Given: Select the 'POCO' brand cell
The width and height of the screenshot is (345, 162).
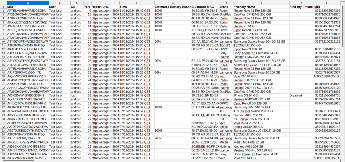Looking at the screenshot, I should pyautogui.click(x=226, y=65).
